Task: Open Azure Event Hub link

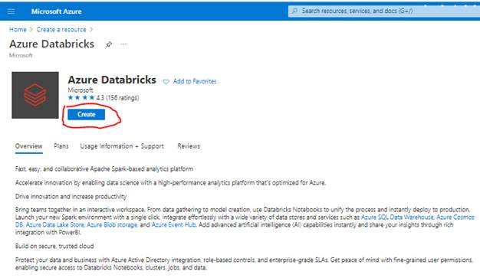Action: point(173,225)
